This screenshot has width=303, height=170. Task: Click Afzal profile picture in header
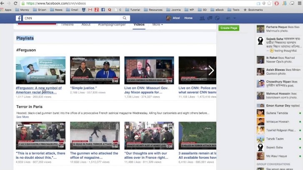pyautogui.click(x=168, y=18)
